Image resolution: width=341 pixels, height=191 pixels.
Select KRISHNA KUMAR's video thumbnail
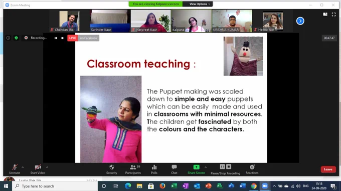(232, 21)
